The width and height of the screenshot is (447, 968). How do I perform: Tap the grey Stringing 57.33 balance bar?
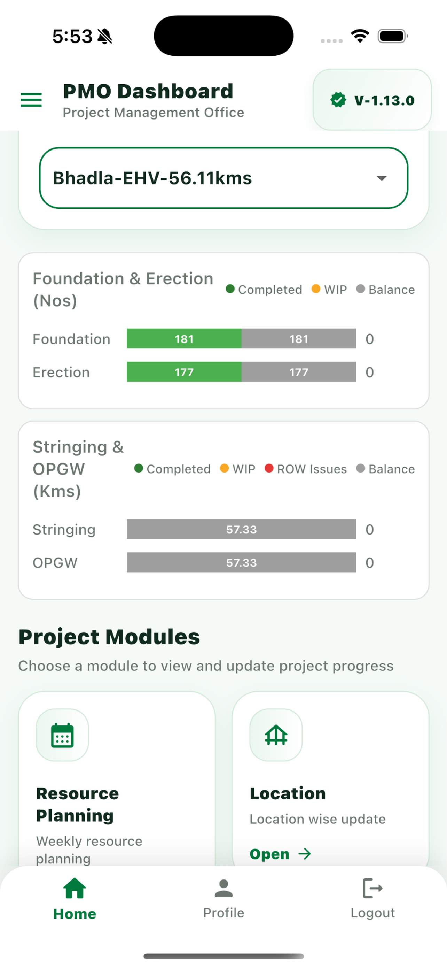241,529
